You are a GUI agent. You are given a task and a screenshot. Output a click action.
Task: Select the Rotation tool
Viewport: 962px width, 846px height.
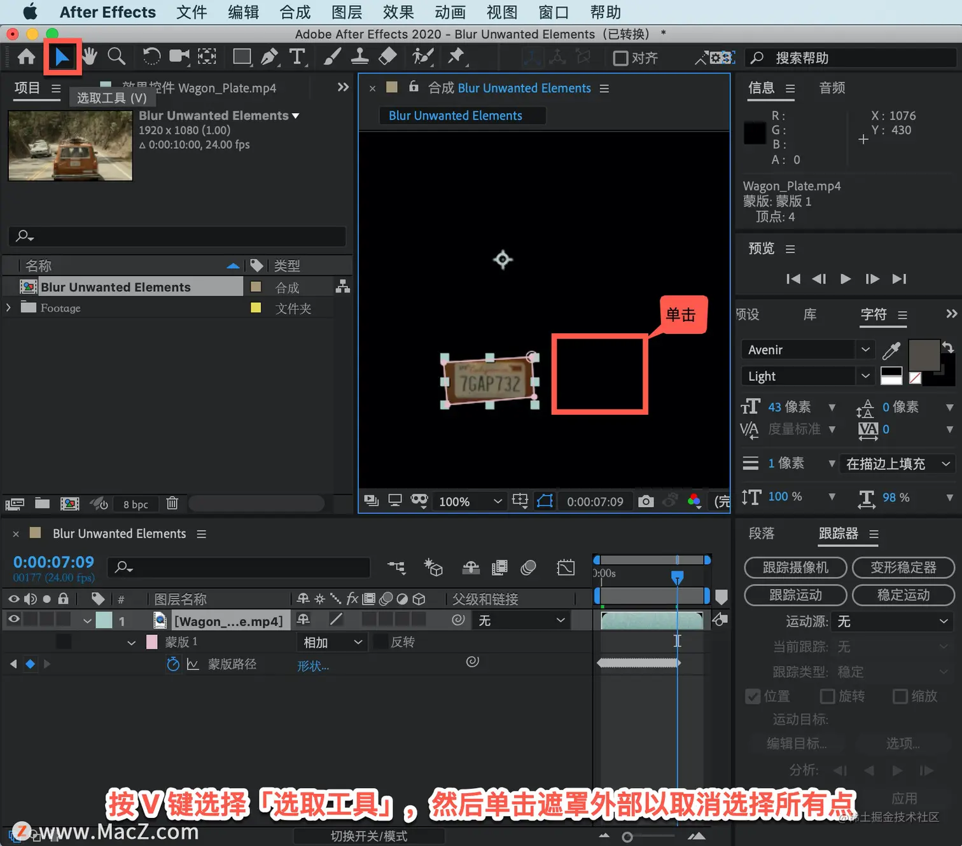[151, 57]
